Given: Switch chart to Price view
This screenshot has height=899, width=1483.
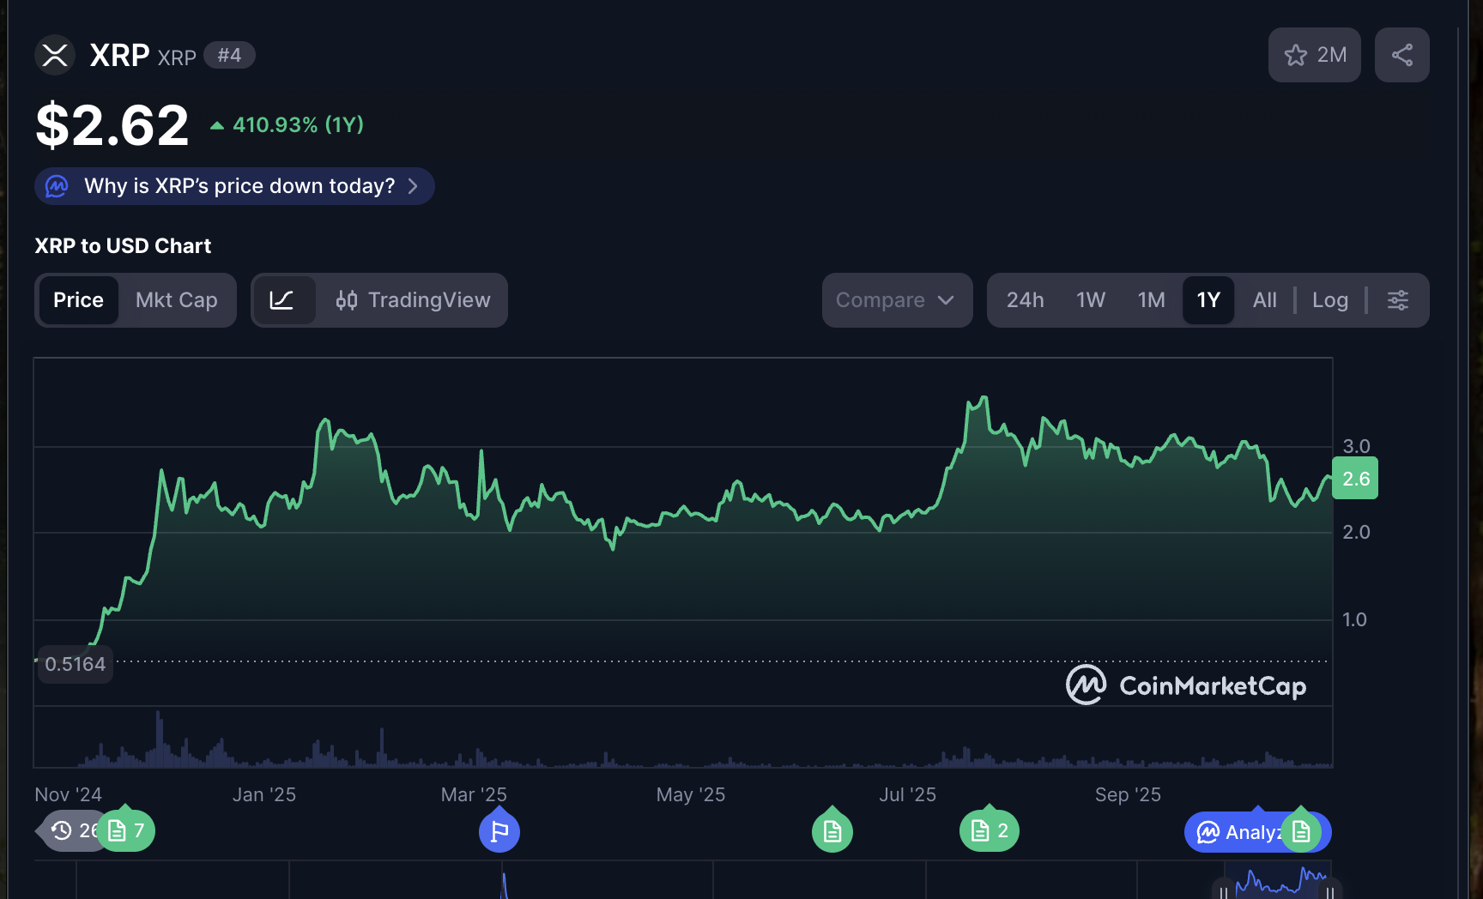Looking at the screenshot, I should coord(78,300).
